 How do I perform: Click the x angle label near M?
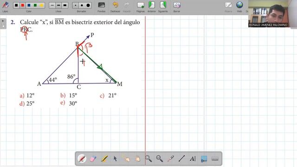point(107,80)
